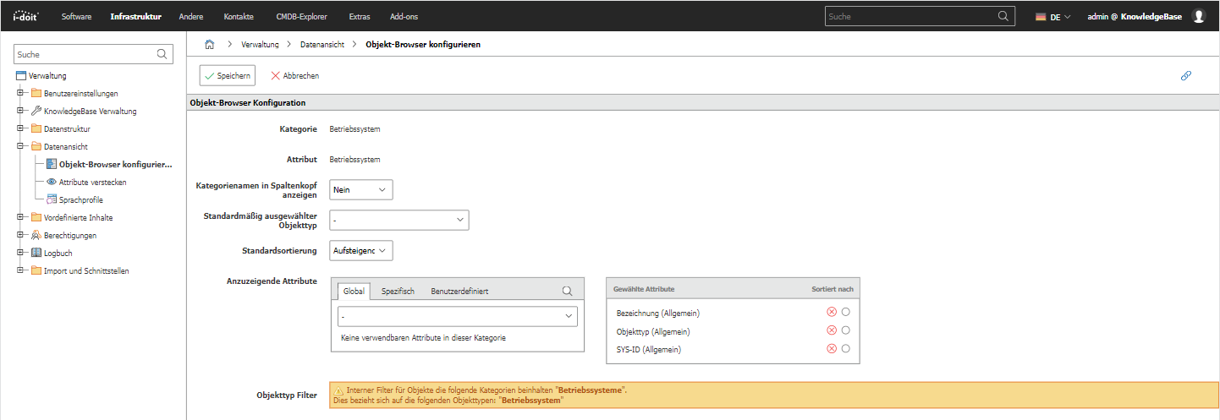Image resolution: width=1220 pixels, height=420 pixels.
Task: Open the Extras menu
Action: point(360,17)
